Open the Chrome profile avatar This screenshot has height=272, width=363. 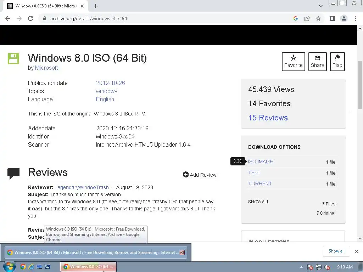click(344, 18)
